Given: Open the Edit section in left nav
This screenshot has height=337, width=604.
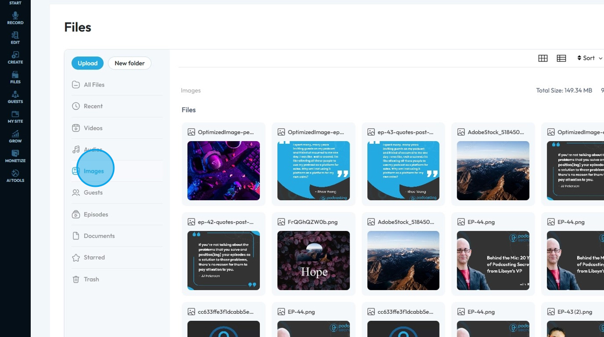Looking at the screenshot, I should 15,38.
